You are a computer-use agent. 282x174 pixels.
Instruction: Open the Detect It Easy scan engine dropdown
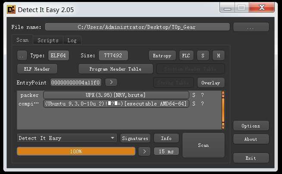tap(67, 138)
